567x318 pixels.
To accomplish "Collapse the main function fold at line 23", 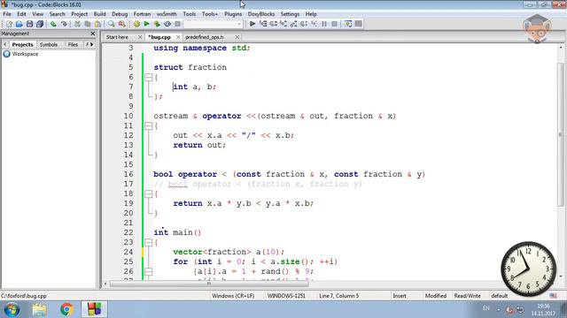I will coord(148,242).
